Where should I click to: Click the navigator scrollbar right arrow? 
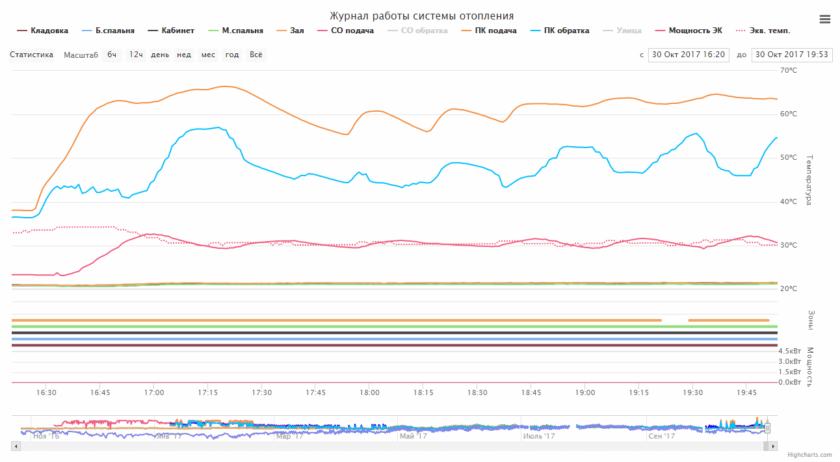pos(773,446)
